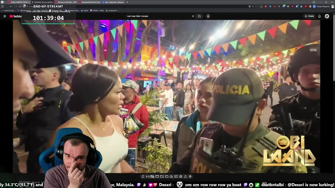The width and height of the screenshot is (335, 188).
Task: Click the pop-up player icon
Action: (166, 177)
